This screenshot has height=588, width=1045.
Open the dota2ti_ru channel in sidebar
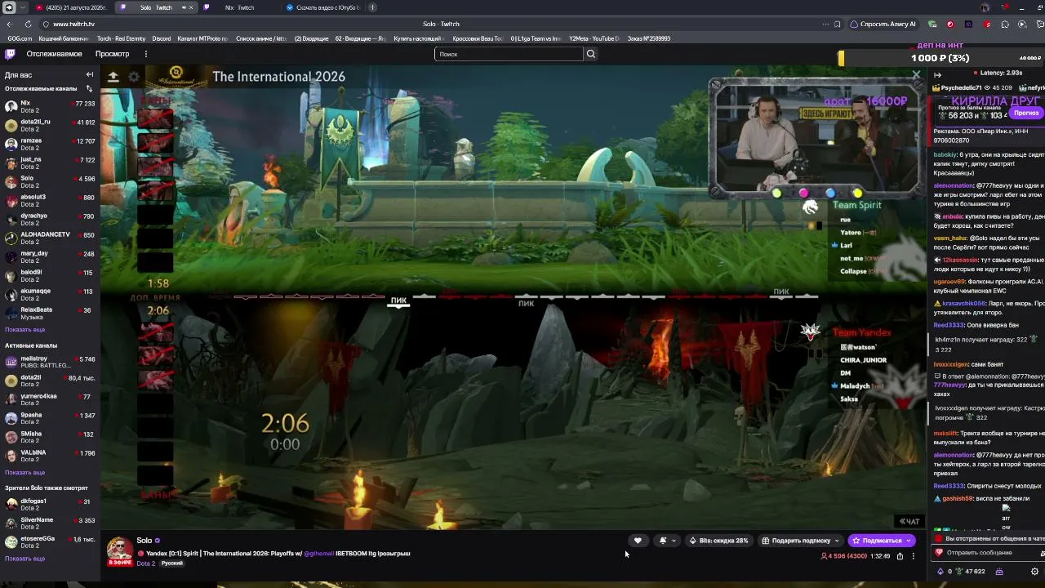(x=50, y=126)
